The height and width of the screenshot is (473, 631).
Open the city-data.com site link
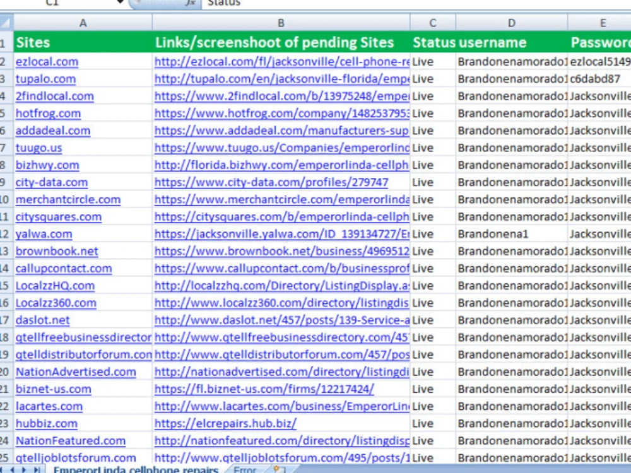(52, 183)
